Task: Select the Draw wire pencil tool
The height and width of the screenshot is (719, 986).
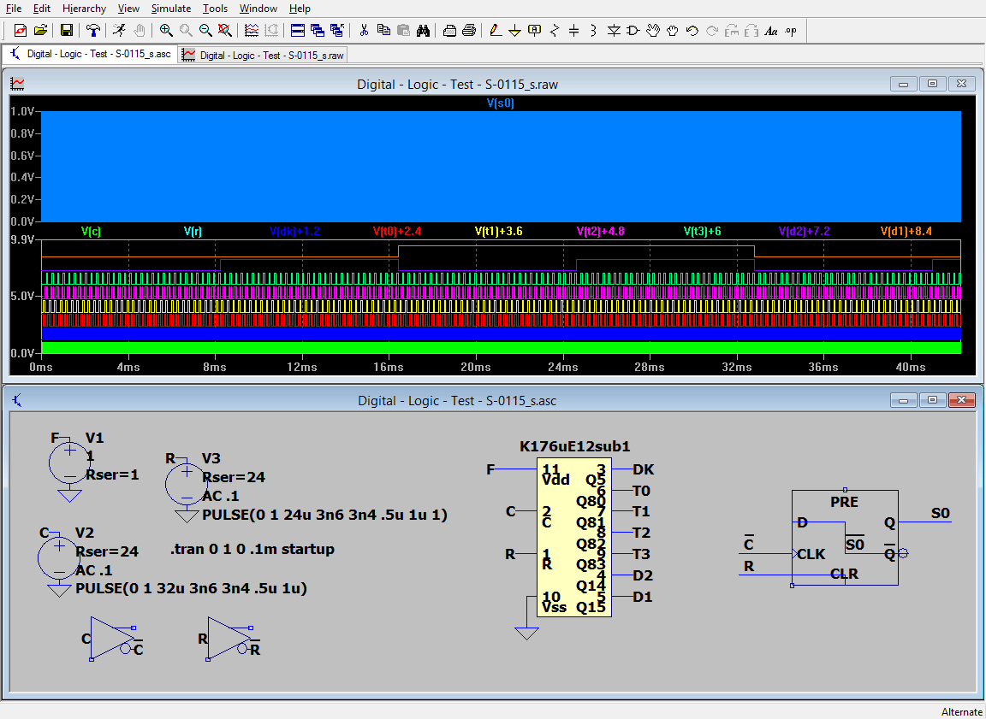Action: click(x=495, y=31)
